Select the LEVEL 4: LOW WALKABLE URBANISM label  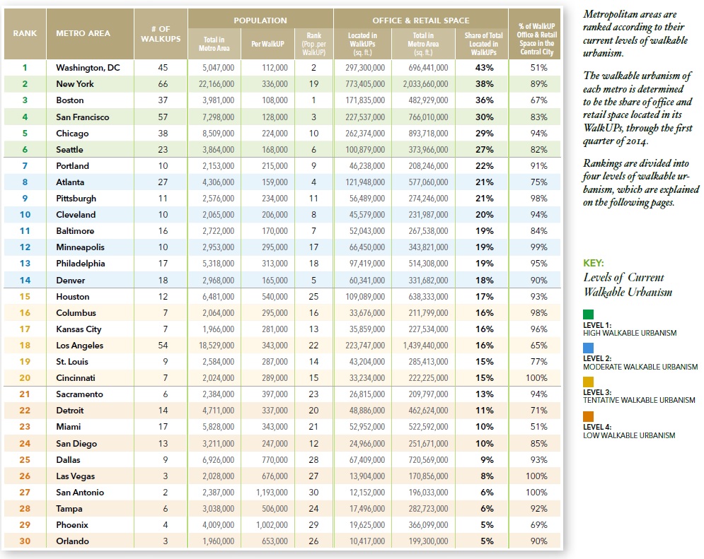[629, 431]
